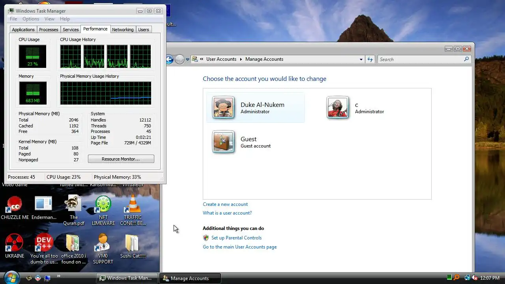Click Manage Accounts in the breadcrumb

click(x=264, y=59)
